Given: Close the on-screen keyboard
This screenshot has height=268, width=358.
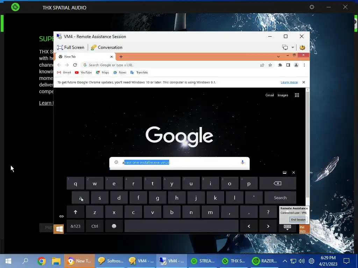Looking at the screenshot, I should [294, 172].
